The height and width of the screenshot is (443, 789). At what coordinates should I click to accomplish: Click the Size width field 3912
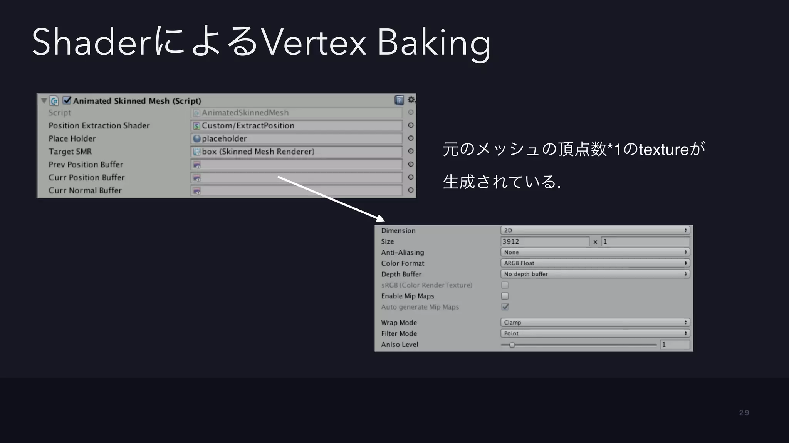[545, 241]
